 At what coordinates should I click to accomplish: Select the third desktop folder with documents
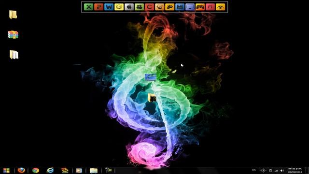tap(14, 55)
